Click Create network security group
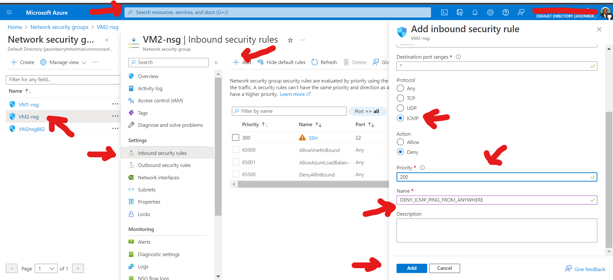 tap(22, 62)
